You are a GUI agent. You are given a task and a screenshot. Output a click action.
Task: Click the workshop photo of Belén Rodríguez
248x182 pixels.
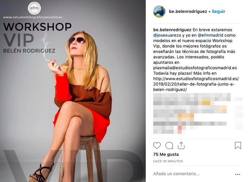tap(73, 91)
